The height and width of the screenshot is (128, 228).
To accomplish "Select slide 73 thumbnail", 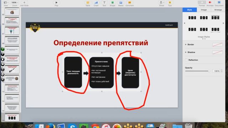I will [12, 89].
